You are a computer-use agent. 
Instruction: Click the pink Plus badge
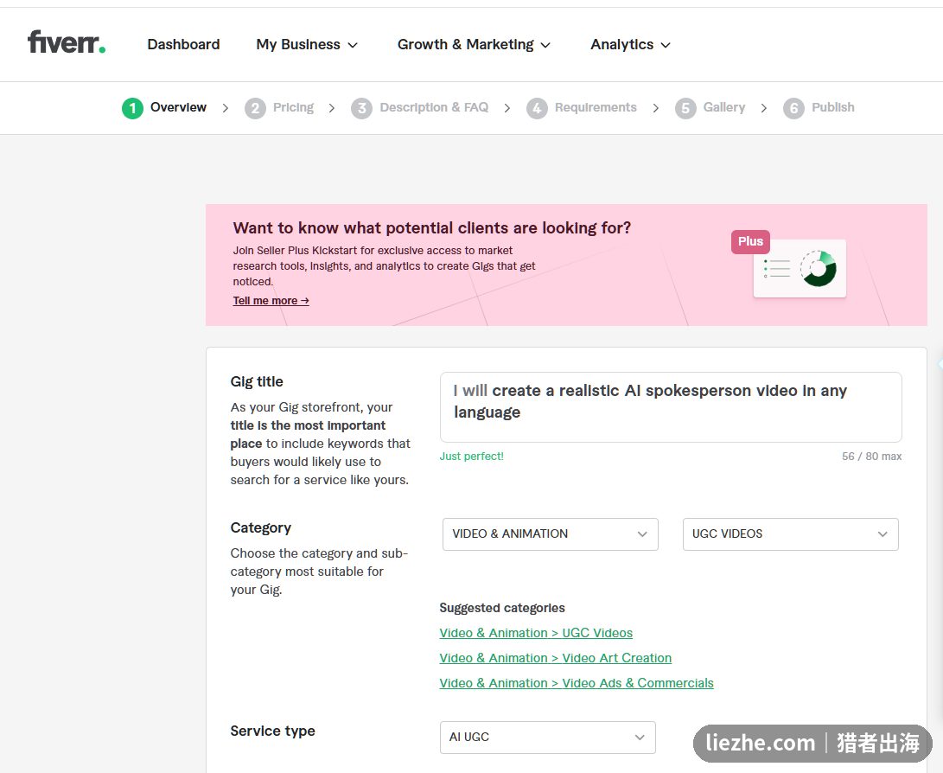(x=750, y=241)
